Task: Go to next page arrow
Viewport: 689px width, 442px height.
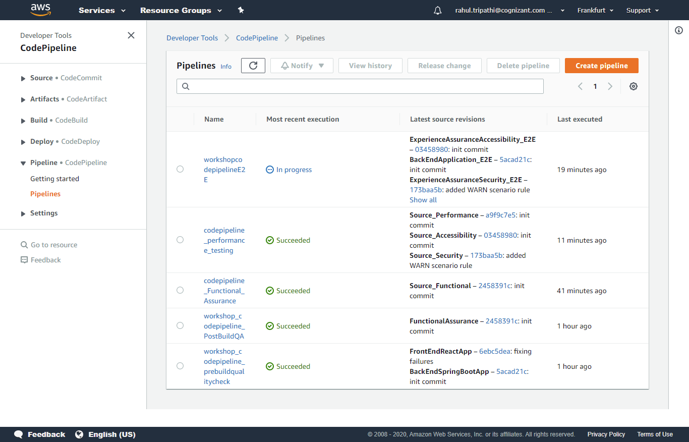Action: (x=610, y=86)
